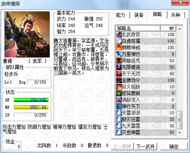Viewport: 190px width, 153px height.
Task: Pick the 纵火拒敌 fire icon
Action: [x=119, y=87]
